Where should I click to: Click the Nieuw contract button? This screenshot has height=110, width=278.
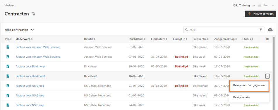click(260, 14)
